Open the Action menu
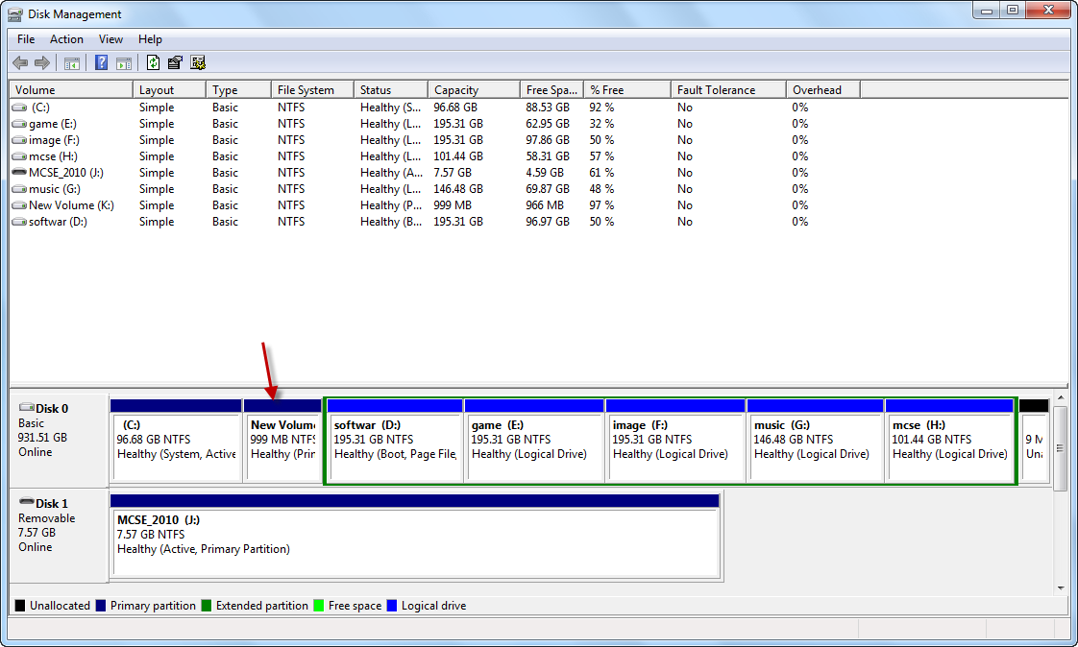 66,39
